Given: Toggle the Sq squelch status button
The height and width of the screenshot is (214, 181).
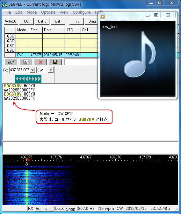Looking at the screenshot, I should point(38,209).
